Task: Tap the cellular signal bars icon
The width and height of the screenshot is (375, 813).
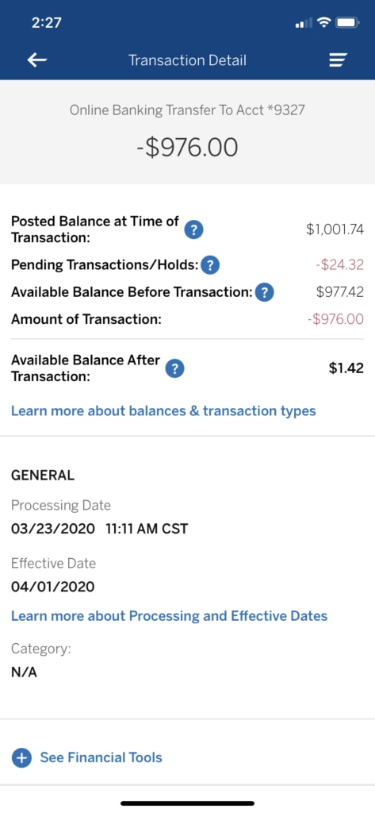Action: [x=304, y=23]
